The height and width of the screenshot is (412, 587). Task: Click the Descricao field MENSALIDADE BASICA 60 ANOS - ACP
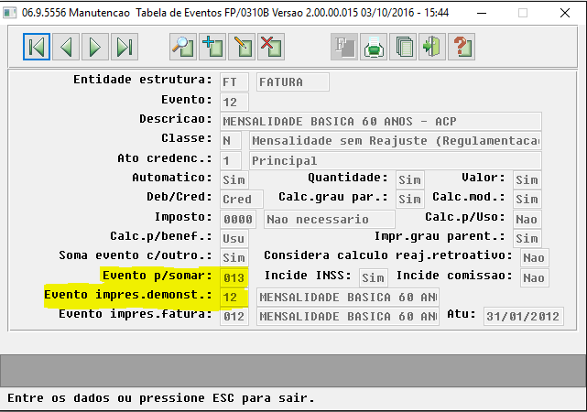[x=381, y=121]
